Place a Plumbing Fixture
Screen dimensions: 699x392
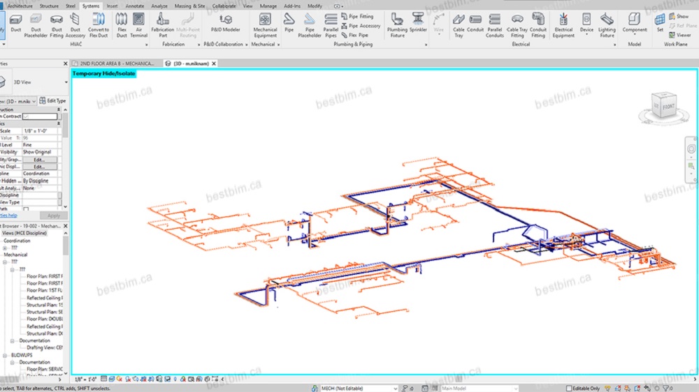coord(397,25)
